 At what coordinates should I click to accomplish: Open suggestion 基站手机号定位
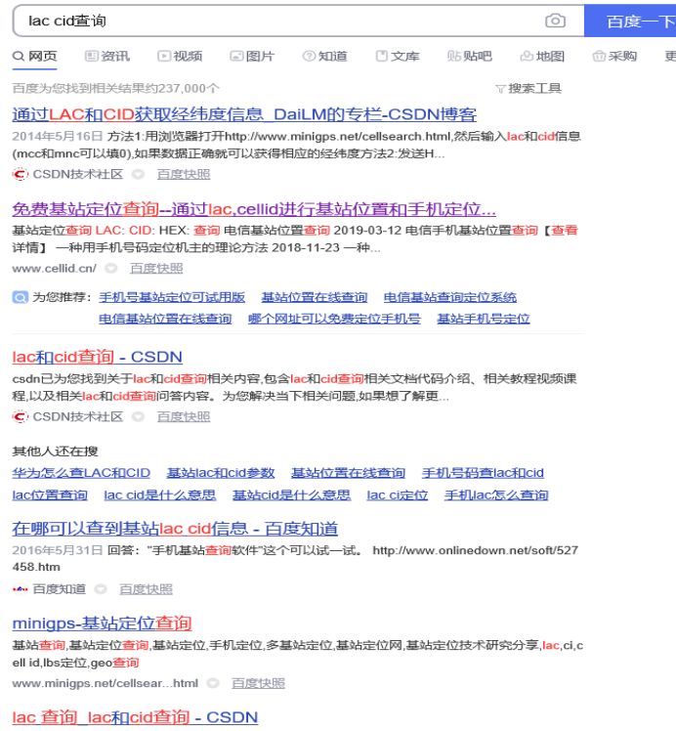tap(484, 319)
